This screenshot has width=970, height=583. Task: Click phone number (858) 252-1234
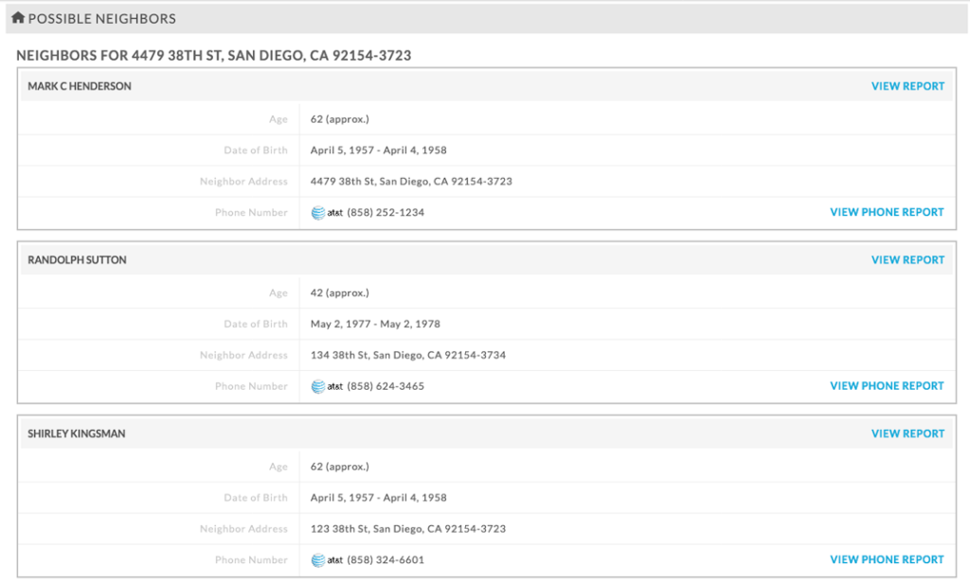[386, 213]
